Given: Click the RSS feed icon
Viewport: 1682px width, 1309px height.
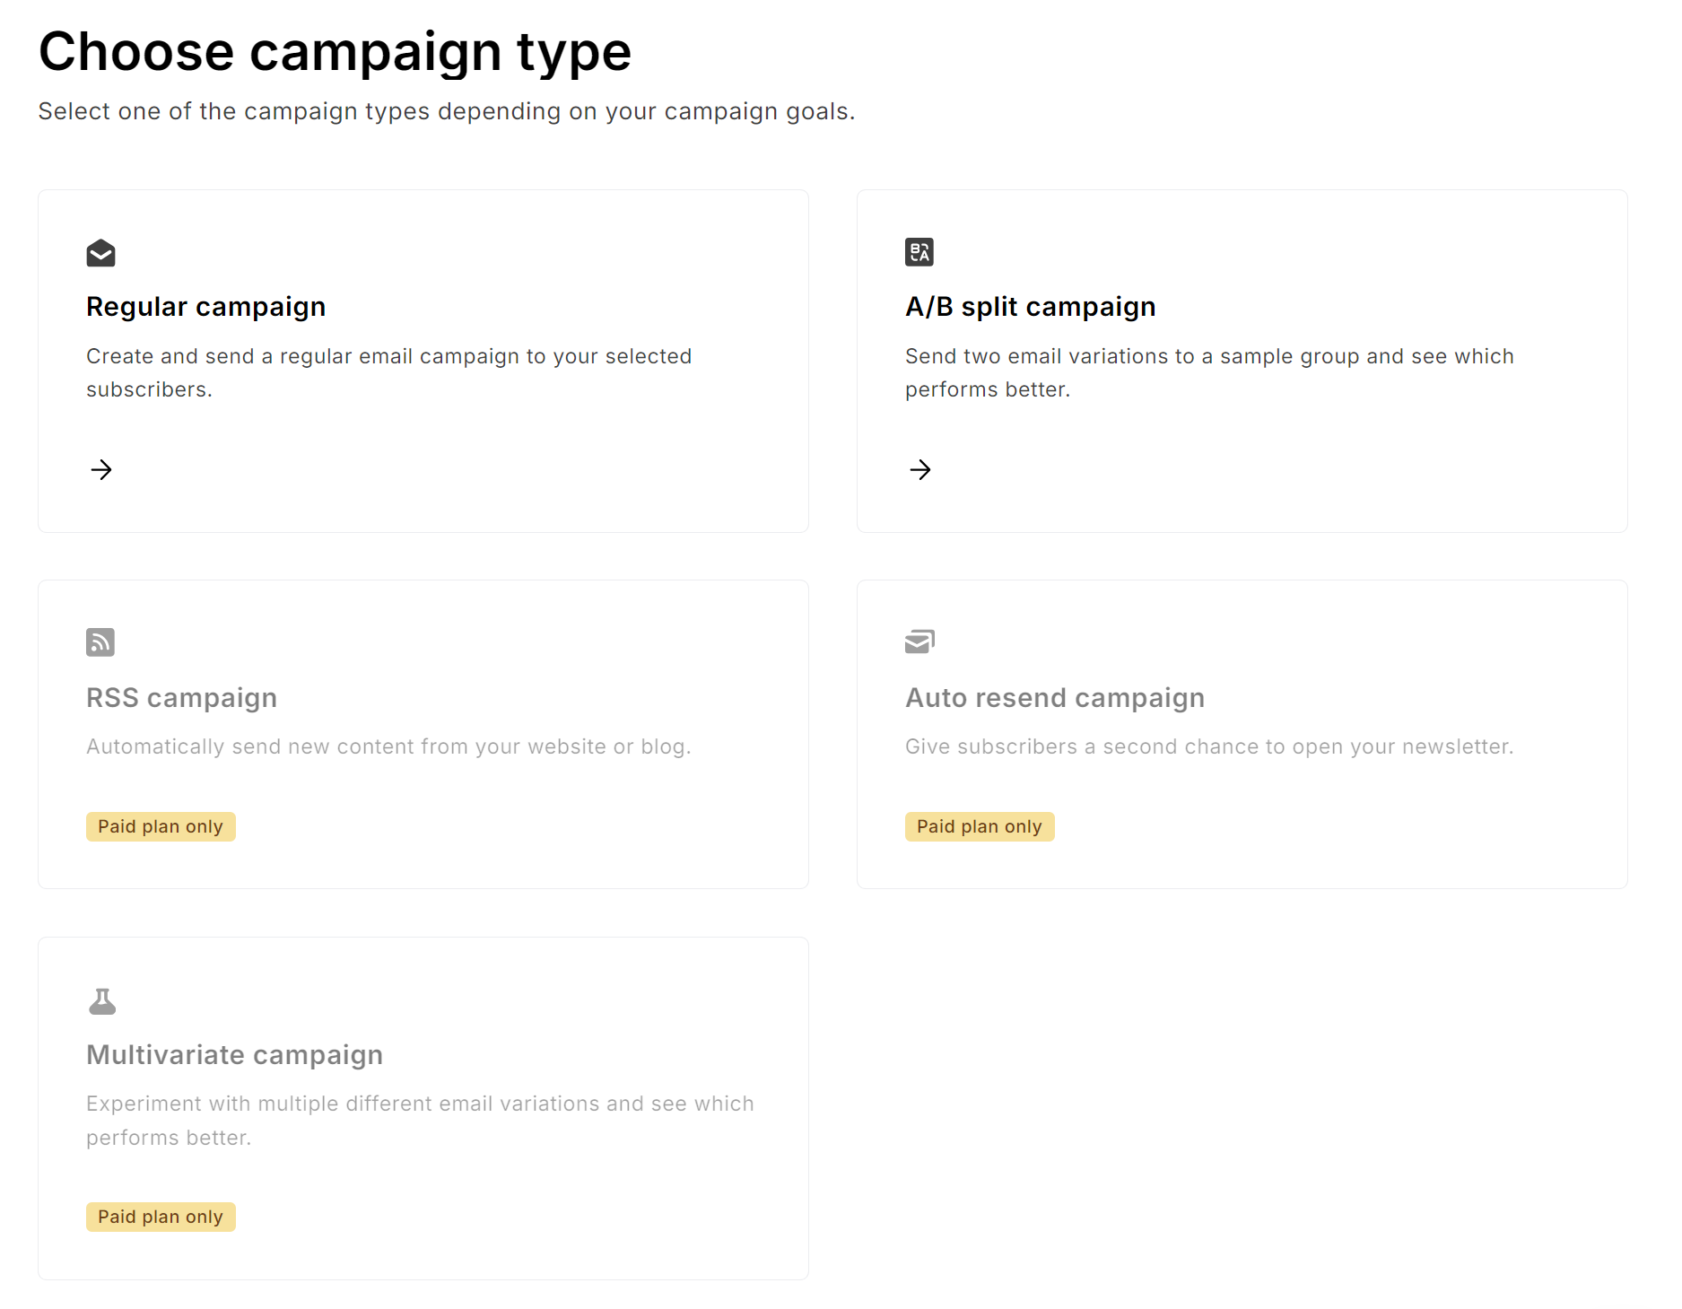Looking at the screenshot, I should 100,641.
